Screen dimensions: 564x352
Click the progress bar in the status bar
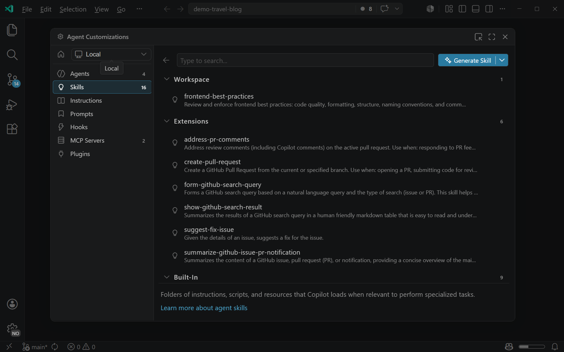point(531,347)
